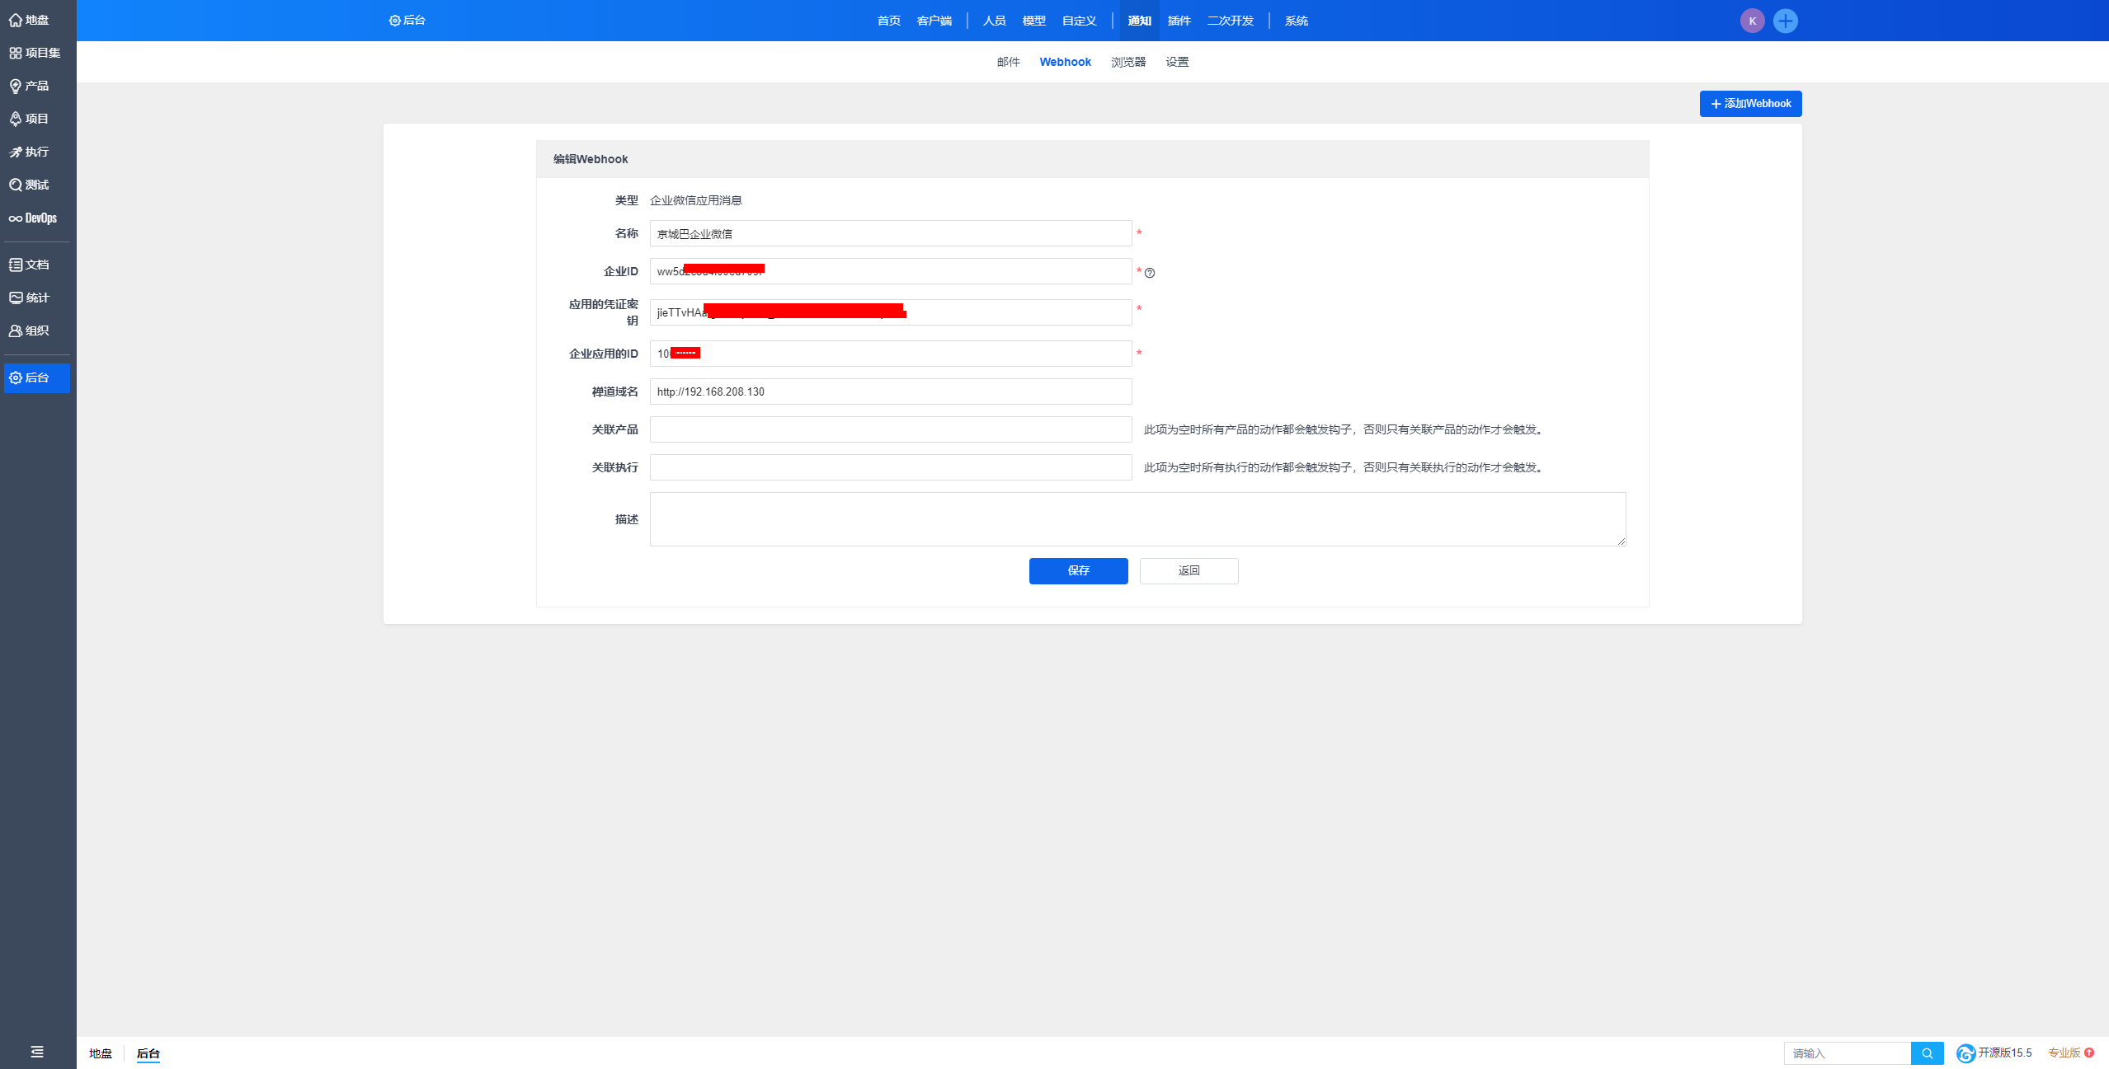Screen dimensions: 2109x1069
Task: Open 统计 statistics section in sidebar
Action: pos(30,298)
